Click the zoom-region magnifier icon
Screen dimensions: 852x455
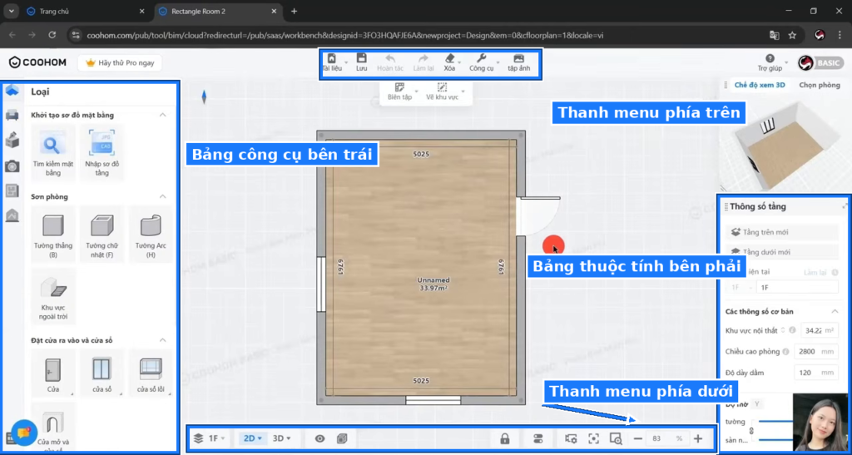616,438
